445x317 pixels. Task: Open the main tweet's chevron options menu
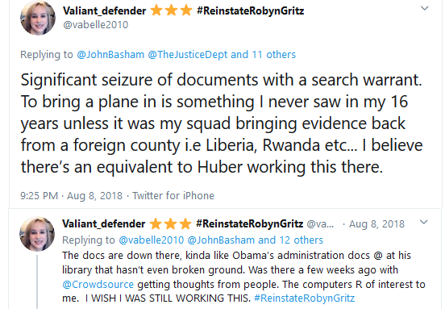point(424,8)
